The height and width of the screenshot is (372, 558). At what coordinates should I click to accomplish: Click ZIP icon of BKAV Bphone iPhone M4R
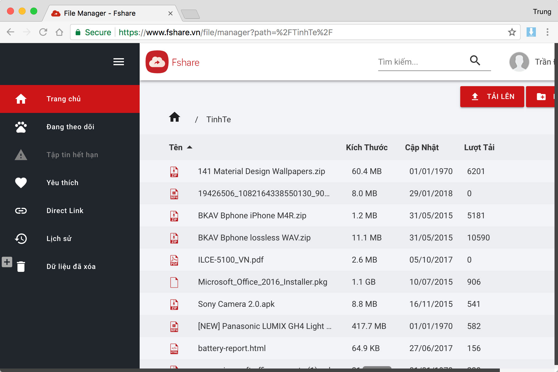point(174,216)
